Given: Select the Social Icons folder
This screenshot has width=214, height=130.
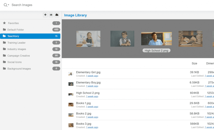Looking at the screenshot, I should coord(14,62).
